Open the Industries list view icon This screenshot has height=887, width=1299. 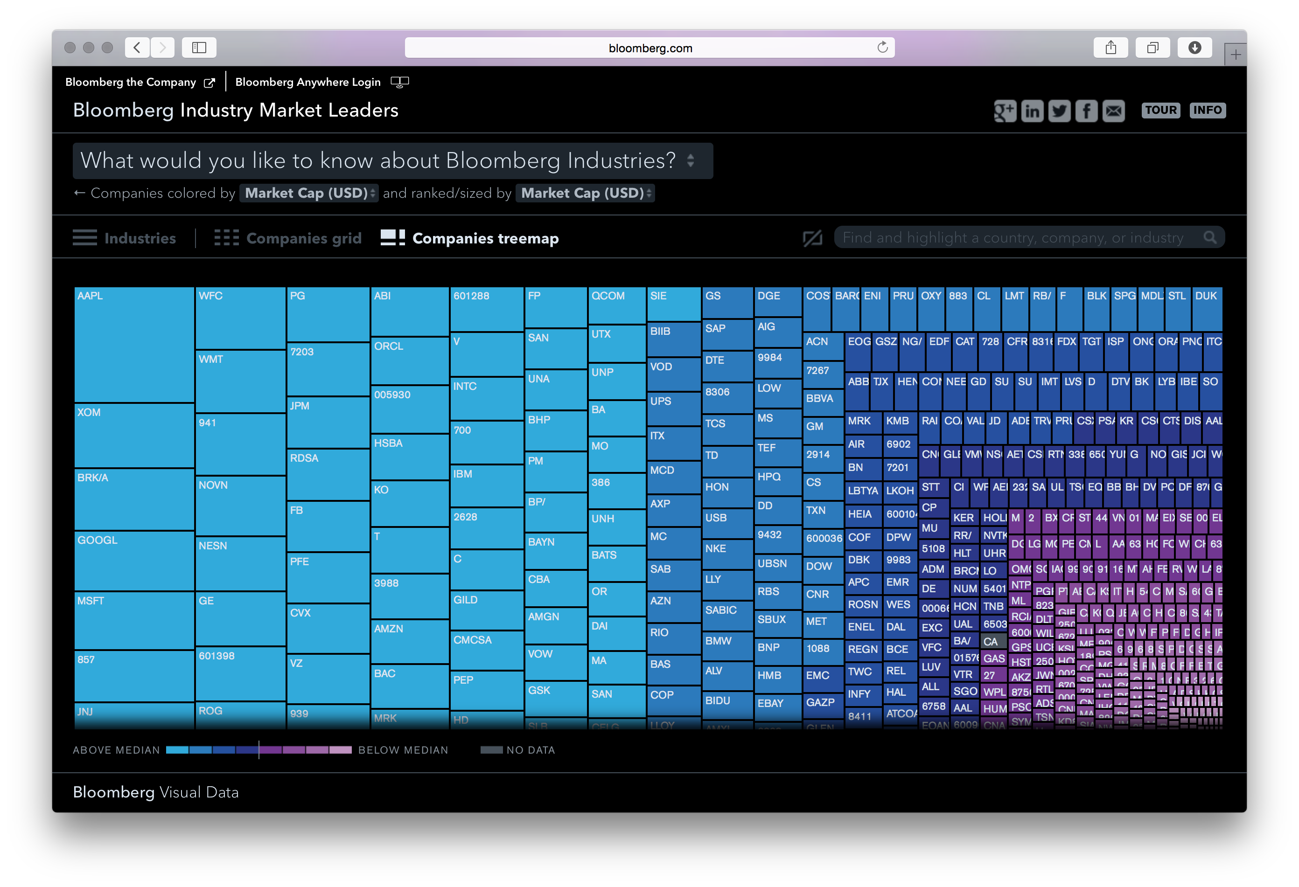[x=84, y=237]
